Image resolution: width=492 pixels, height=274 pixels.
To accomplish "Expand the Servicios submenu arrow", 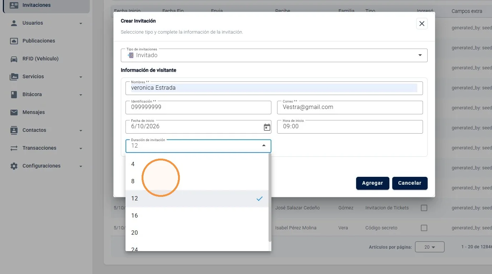I will pyautogui.click(x=81, y=77).
